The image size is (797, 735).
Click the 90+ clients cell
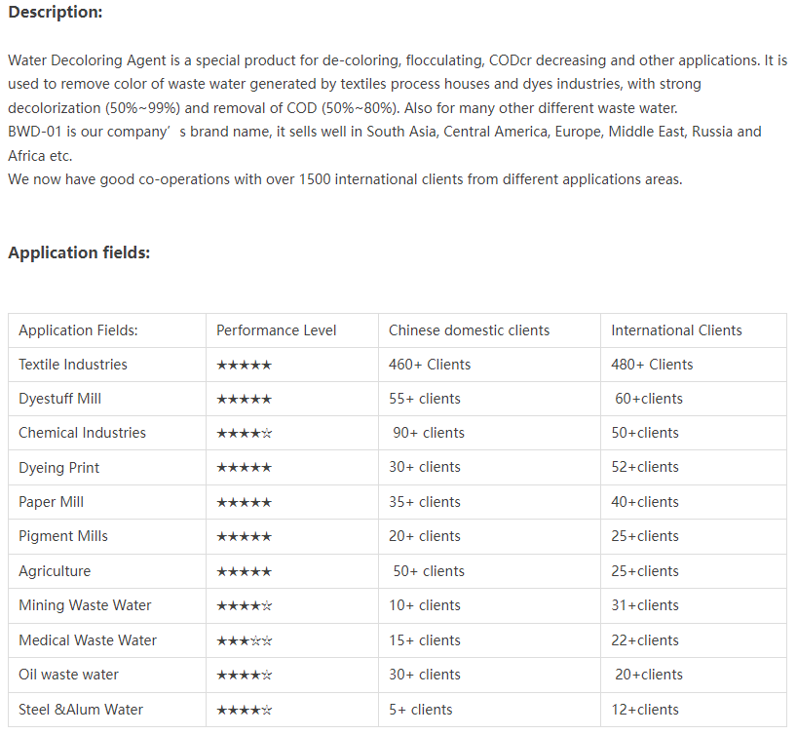429,433
